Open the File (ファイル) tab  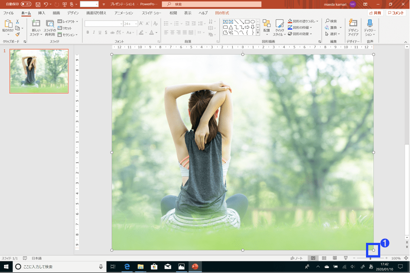8,13
